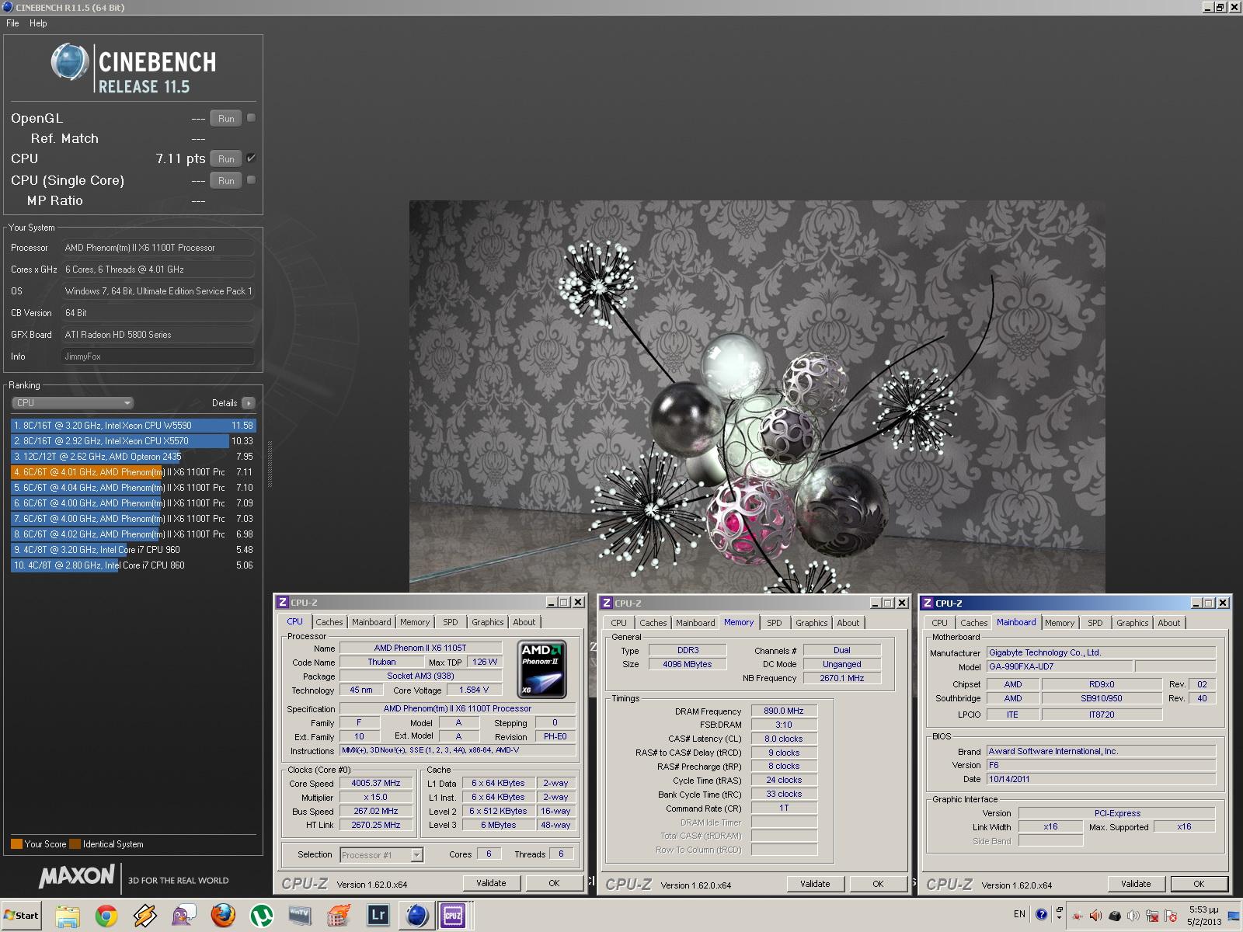Viewport: 1243px width, 932px height.
Task: Open uTorrent from the taskbar
Action: tap(261, 916)
